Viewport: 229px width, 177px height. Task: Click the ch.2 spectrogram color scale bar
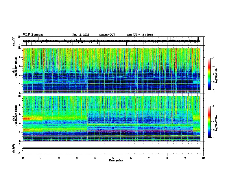coord(209,122)
